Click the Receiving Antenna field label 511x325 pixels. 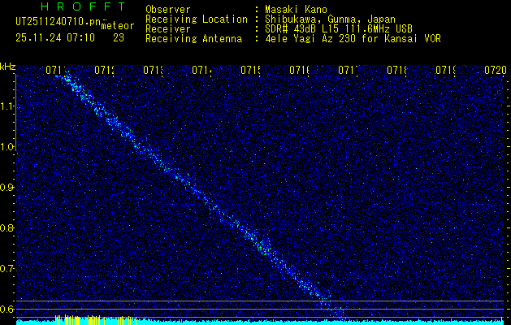tap(193, 38)
